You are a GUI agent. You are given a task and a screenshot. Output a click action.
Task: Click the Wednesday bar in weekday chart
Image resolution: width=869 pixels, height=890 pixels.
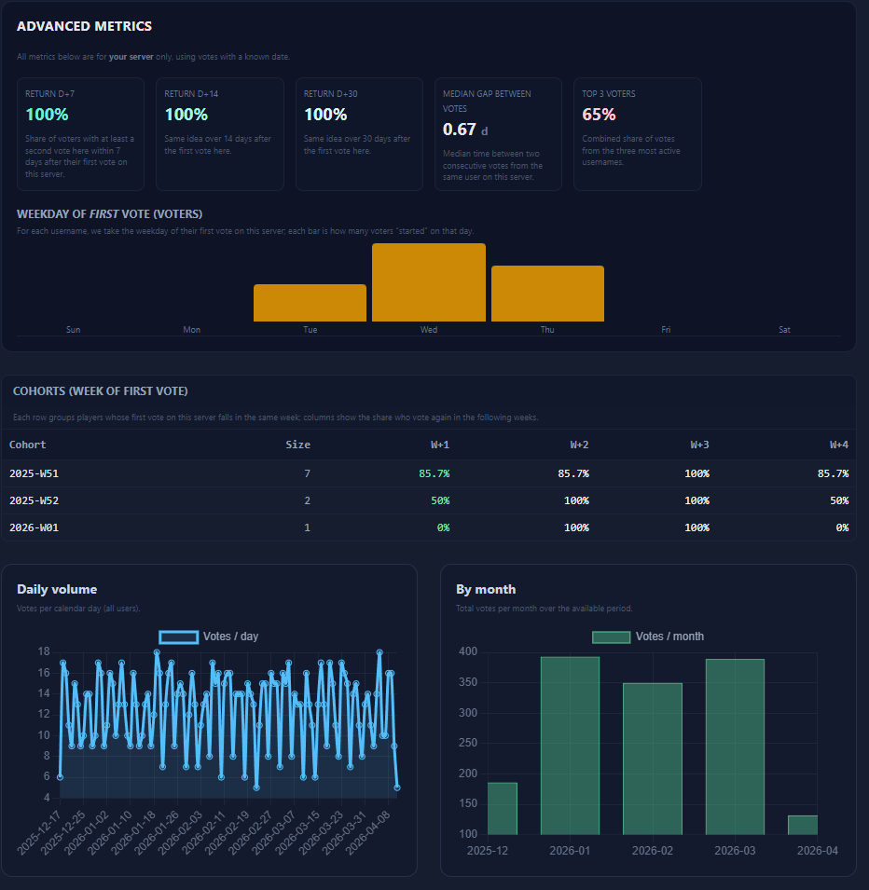coord(429,282)
